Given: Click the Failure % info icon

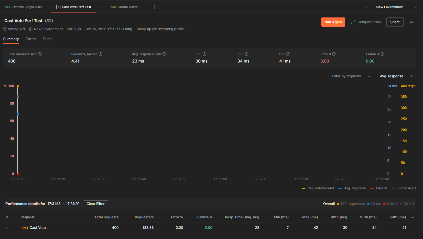Looking at the screenshot, I should (382, 54).
